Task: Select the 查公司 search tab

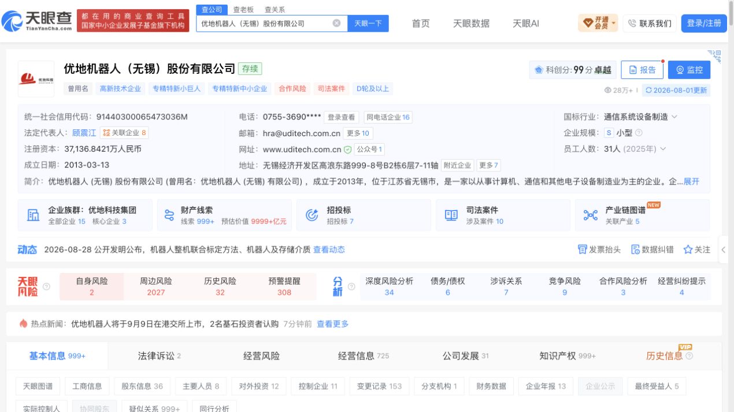Action: click(x=212, y=9)
